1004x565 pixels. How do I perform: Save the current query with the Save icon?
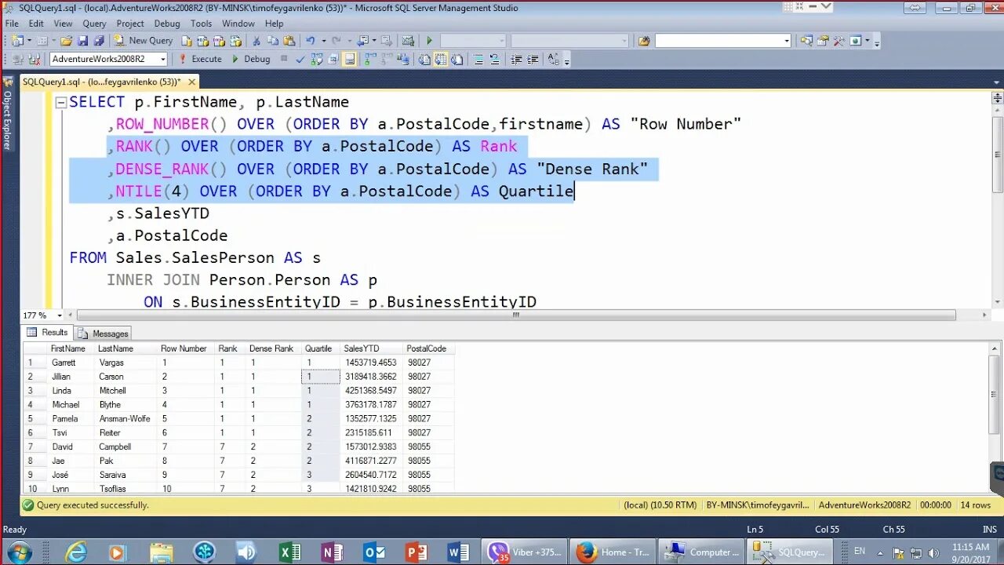coord(82,40)
